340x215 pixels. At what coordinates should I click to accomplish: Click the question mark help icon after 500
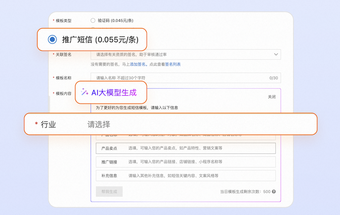274,192
